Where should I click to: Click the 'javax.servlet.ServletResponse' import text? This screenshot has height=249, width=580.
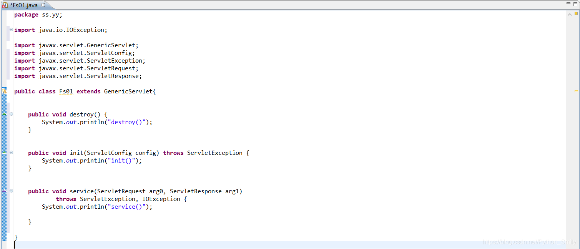(89, 76)
